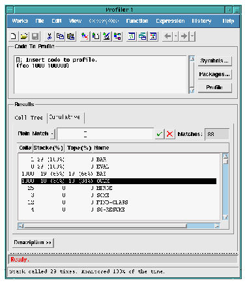Open the Works menu

click(x=20, y=21)
